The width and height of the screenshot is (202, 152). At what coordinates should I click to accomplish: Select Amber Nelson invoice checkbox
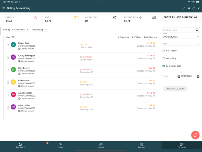pos(8,95)
